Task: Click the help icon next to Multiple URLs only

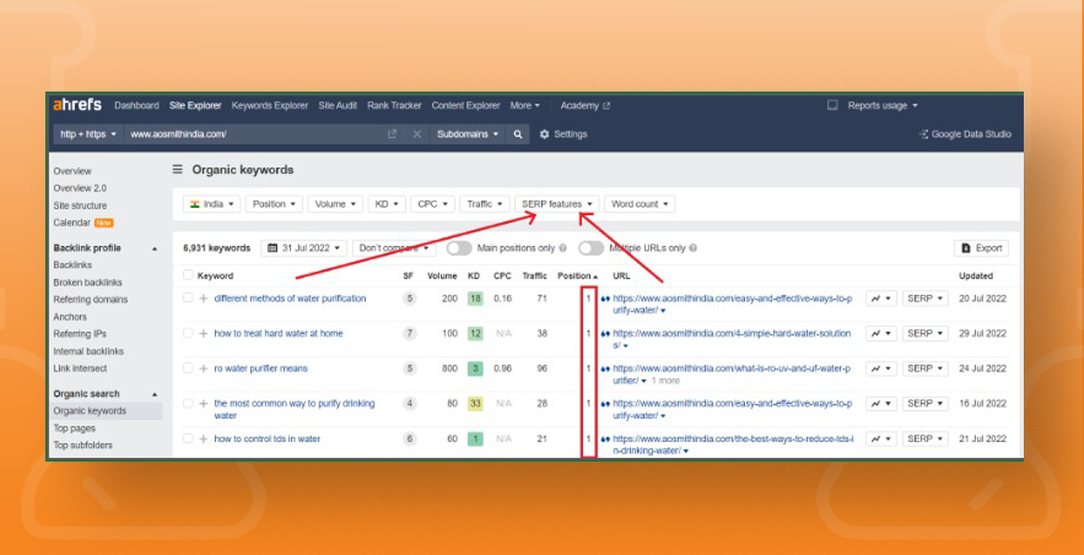Action: click(693, 248)
